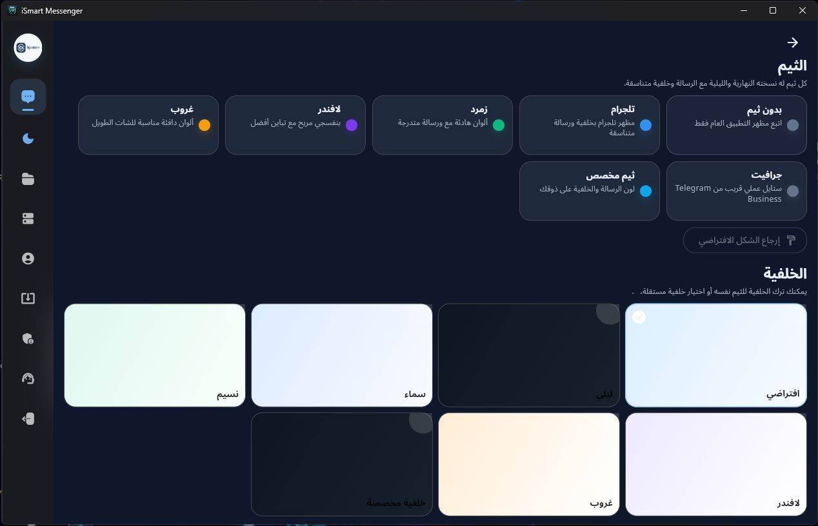
Task: Select the لافندر theme card
Action: (x=295, y=125)
